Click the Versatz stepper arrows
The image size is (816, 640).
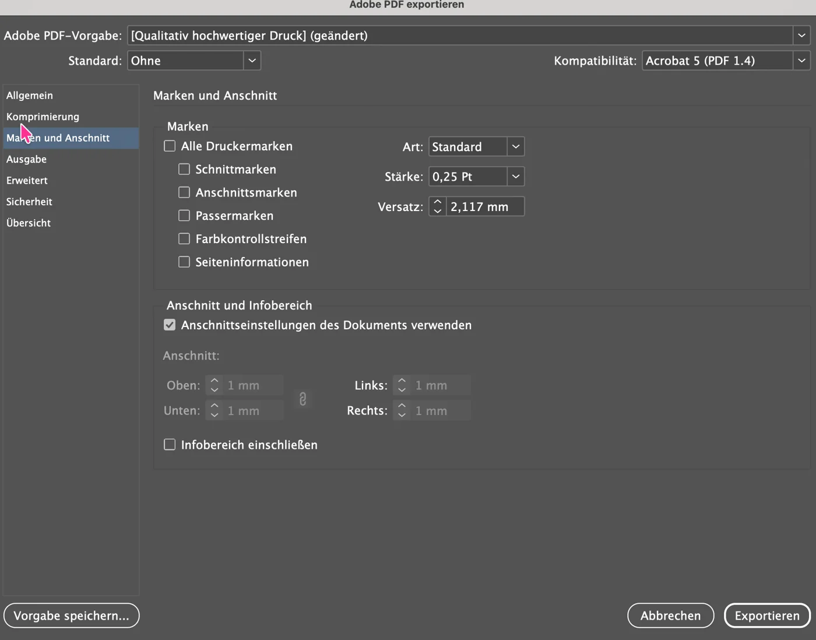click(438, 206)
